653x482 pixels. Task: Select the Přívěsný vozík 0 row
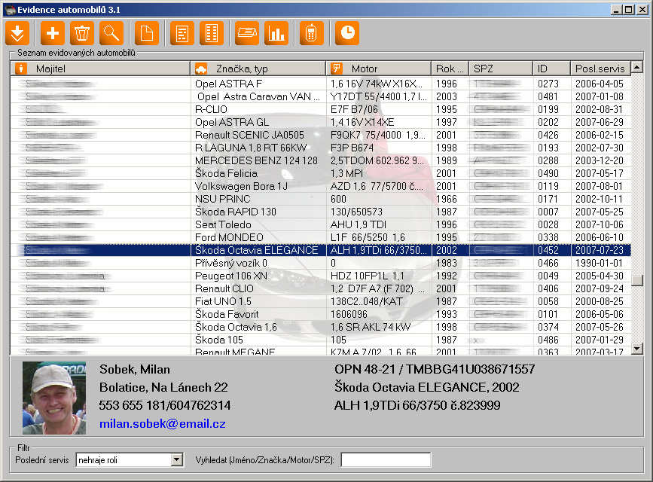(321, 264)
